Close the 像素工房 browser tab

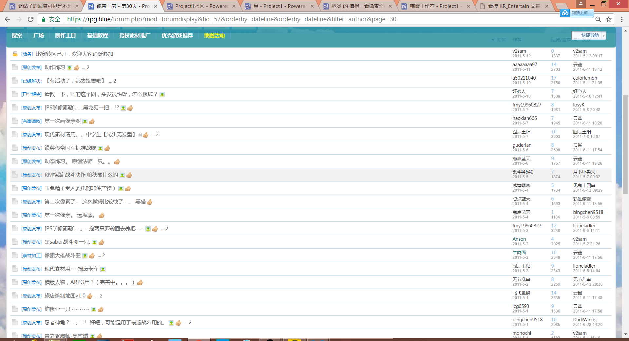156,6
